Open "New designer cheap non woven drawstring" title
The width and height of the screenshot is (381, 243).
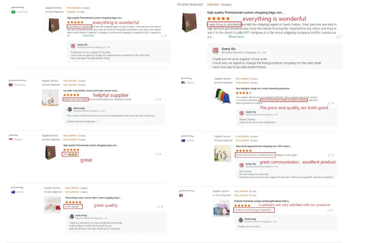263,89
